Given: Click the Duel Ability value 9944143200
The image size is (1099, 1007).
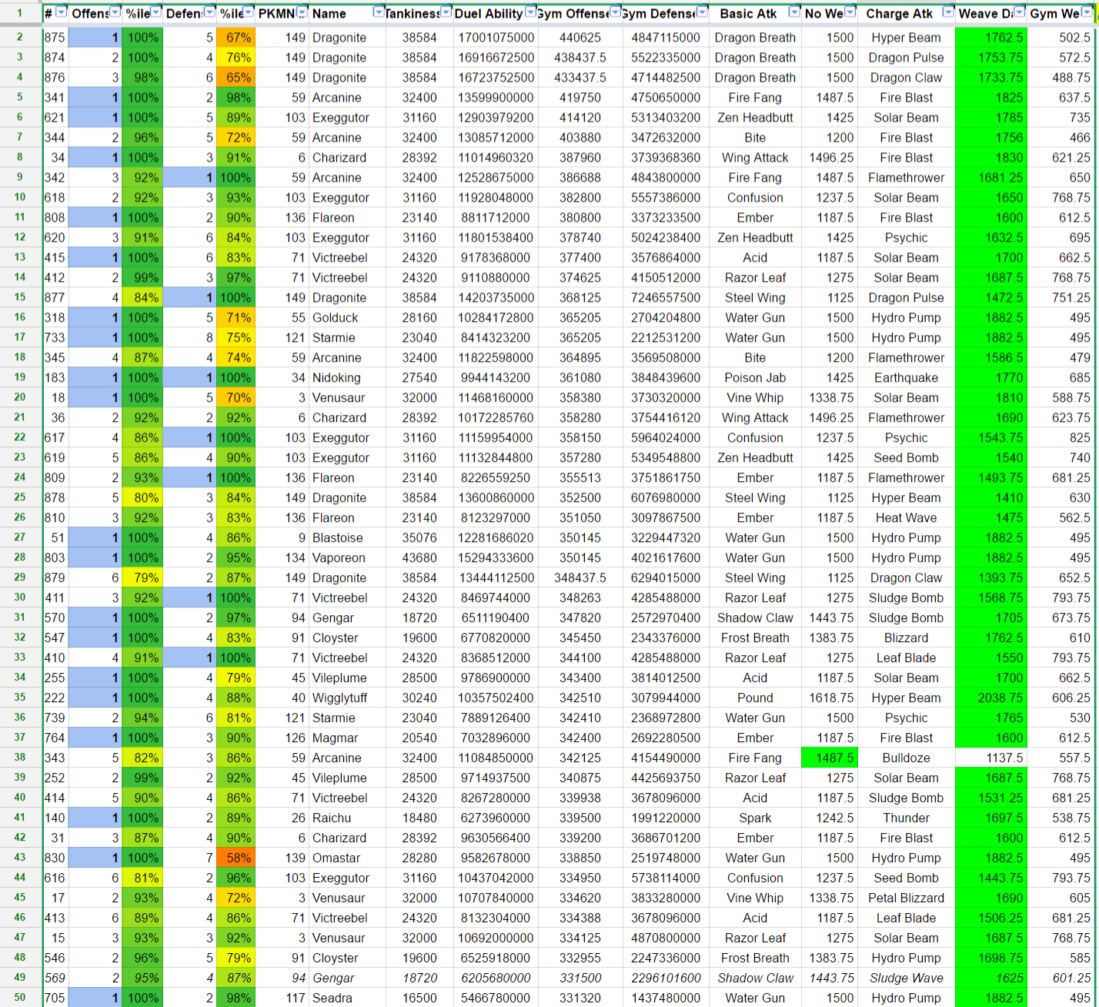Looking at the screenshot, I should coord(496,377).
